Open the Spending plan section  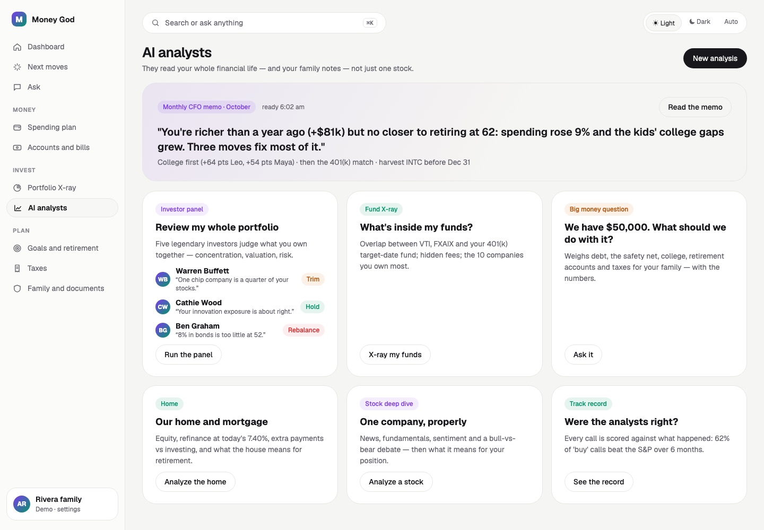point(62,128)
